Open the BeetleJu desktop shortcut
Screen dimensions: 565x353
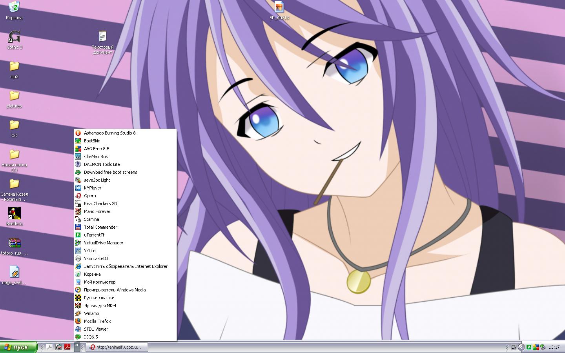[14, 214]
